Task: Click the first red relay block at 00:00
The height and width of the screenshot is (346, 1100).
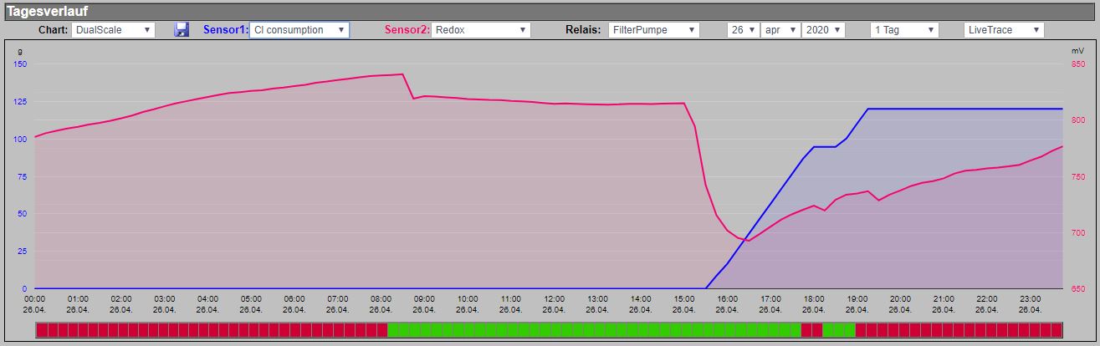Action: click(x=42, y=329)
